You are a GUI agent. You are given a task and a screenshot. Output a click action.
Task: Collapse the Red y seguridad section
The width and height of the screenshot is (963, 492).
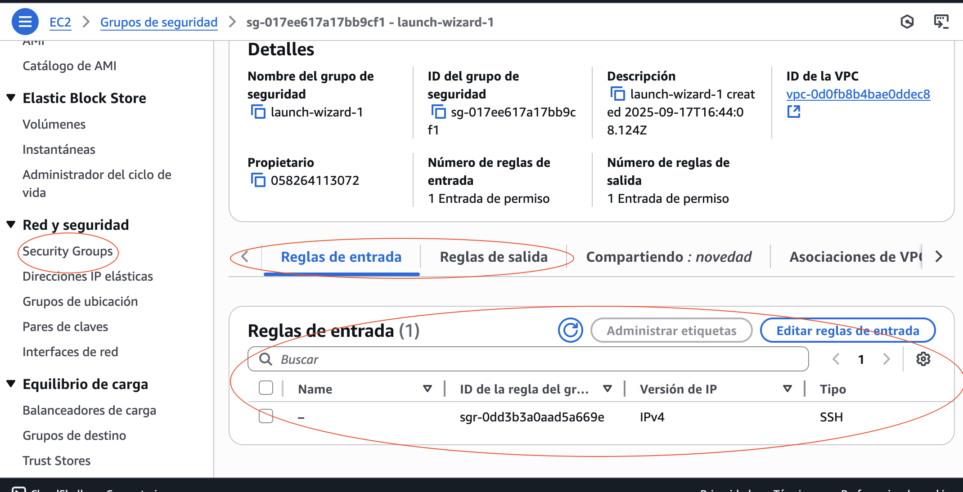pos(11,224)
